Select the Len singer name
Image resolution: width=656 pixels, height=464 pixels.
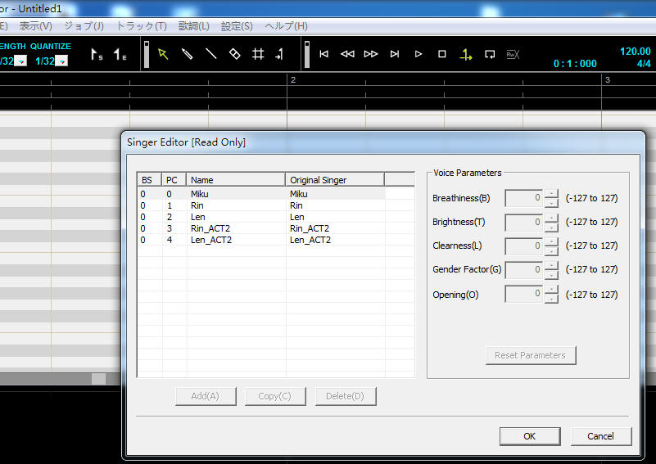click(198, 217)
